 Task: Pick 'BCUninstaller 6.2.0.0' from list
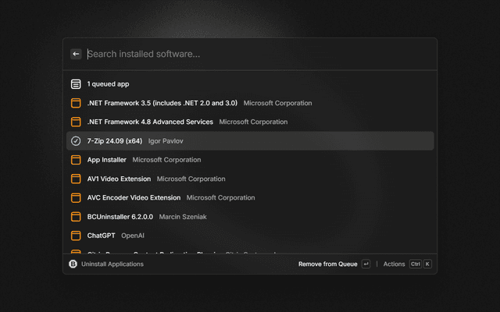pyautogui.click(x=250, y=217)
